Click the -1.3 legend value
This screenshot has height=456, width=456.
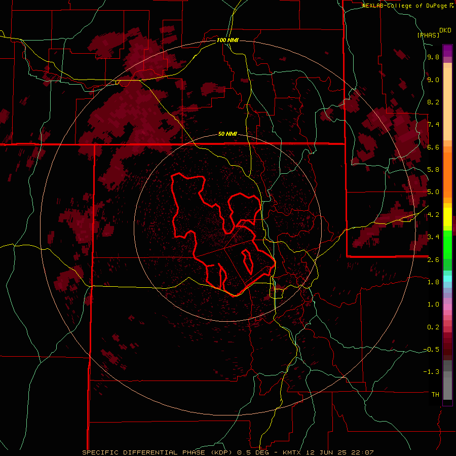click(x=431, y=372)
